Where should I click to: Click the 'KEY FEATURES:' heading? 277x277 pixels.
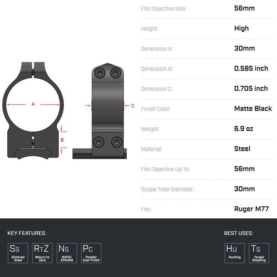(x=26, y=233)
